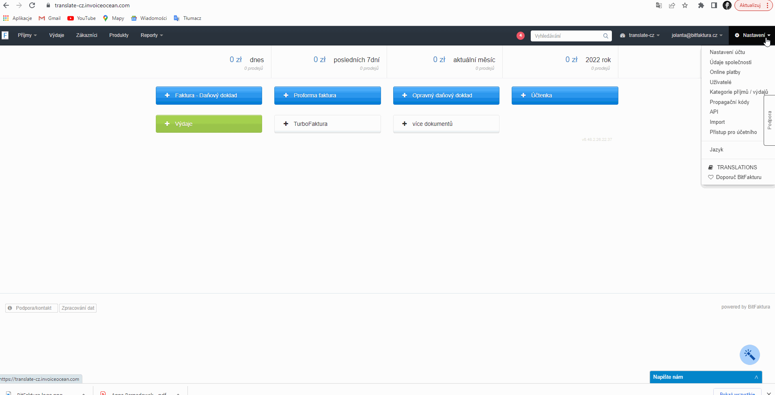Open the Gmail bookmark
This screenshot has width=775, height=395.
(x=50, y=18)
